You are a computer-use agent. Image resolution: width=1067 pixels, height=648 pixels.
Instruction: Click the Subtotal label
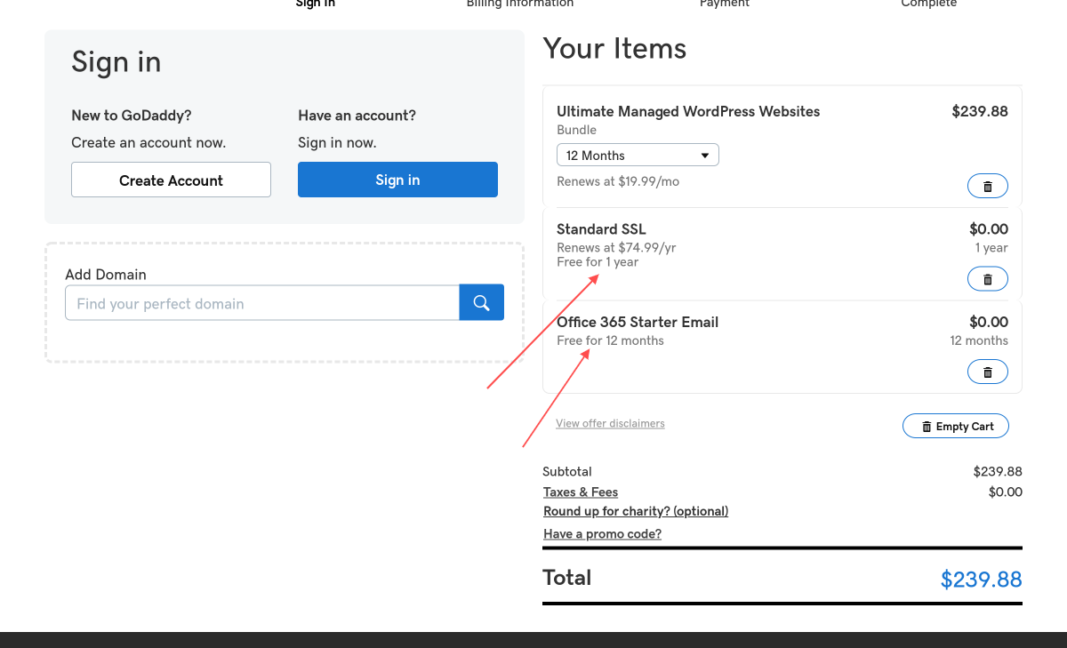(567, 471)
